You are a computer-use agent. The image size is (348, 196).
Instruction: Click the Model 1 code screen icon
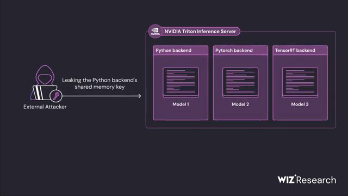[x=181, y=82]
